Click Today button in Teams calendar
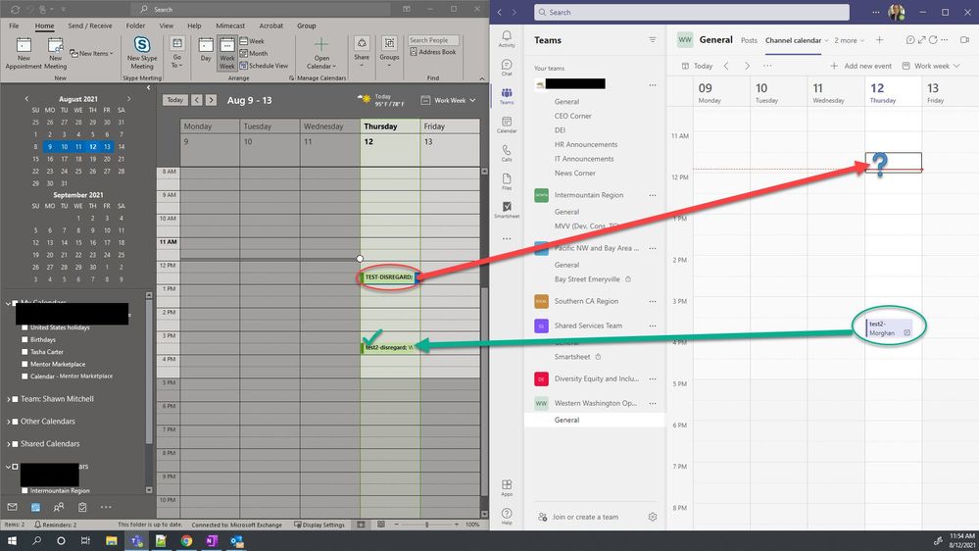The width and height of the screenshot is (979, 551). pyautogui.click(x=697, y=66)
